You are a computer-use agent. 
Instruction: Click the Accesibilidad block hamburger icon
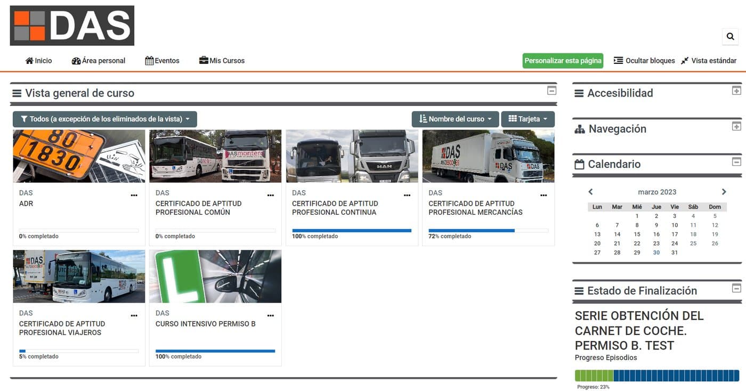point(579,93)
